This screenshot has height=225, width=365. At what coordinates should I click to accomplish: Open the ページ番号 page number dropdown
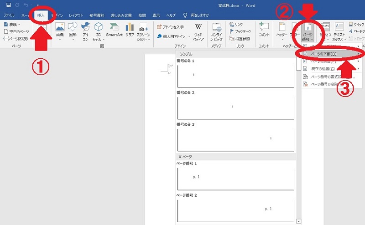[308, 32]
